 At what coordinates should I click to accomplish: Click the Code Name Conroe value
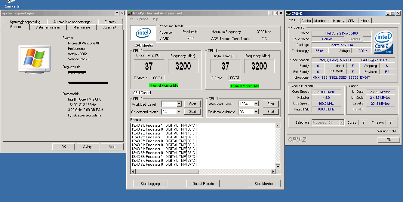pyautogui.click(x=328, y=39)
